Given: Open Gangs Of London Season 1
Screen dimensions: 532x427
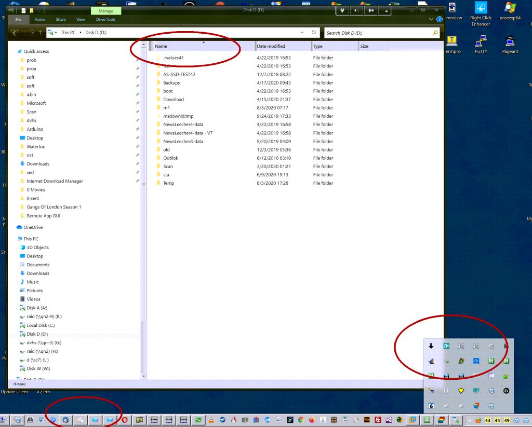Looking at the screenshot, I should coord(54,206).
